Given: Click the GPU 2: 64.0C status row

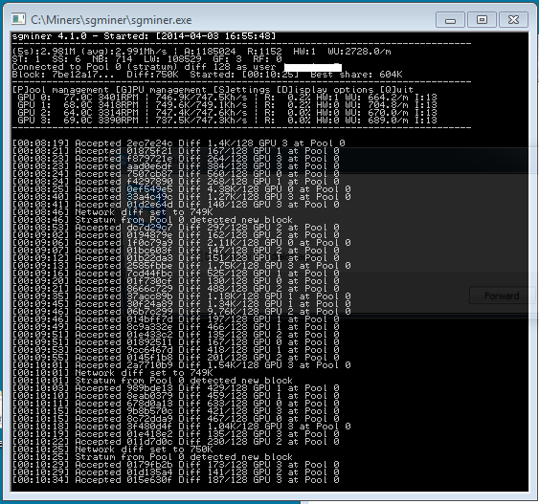Looking at the screenshot, I should [x=227, y=112].
